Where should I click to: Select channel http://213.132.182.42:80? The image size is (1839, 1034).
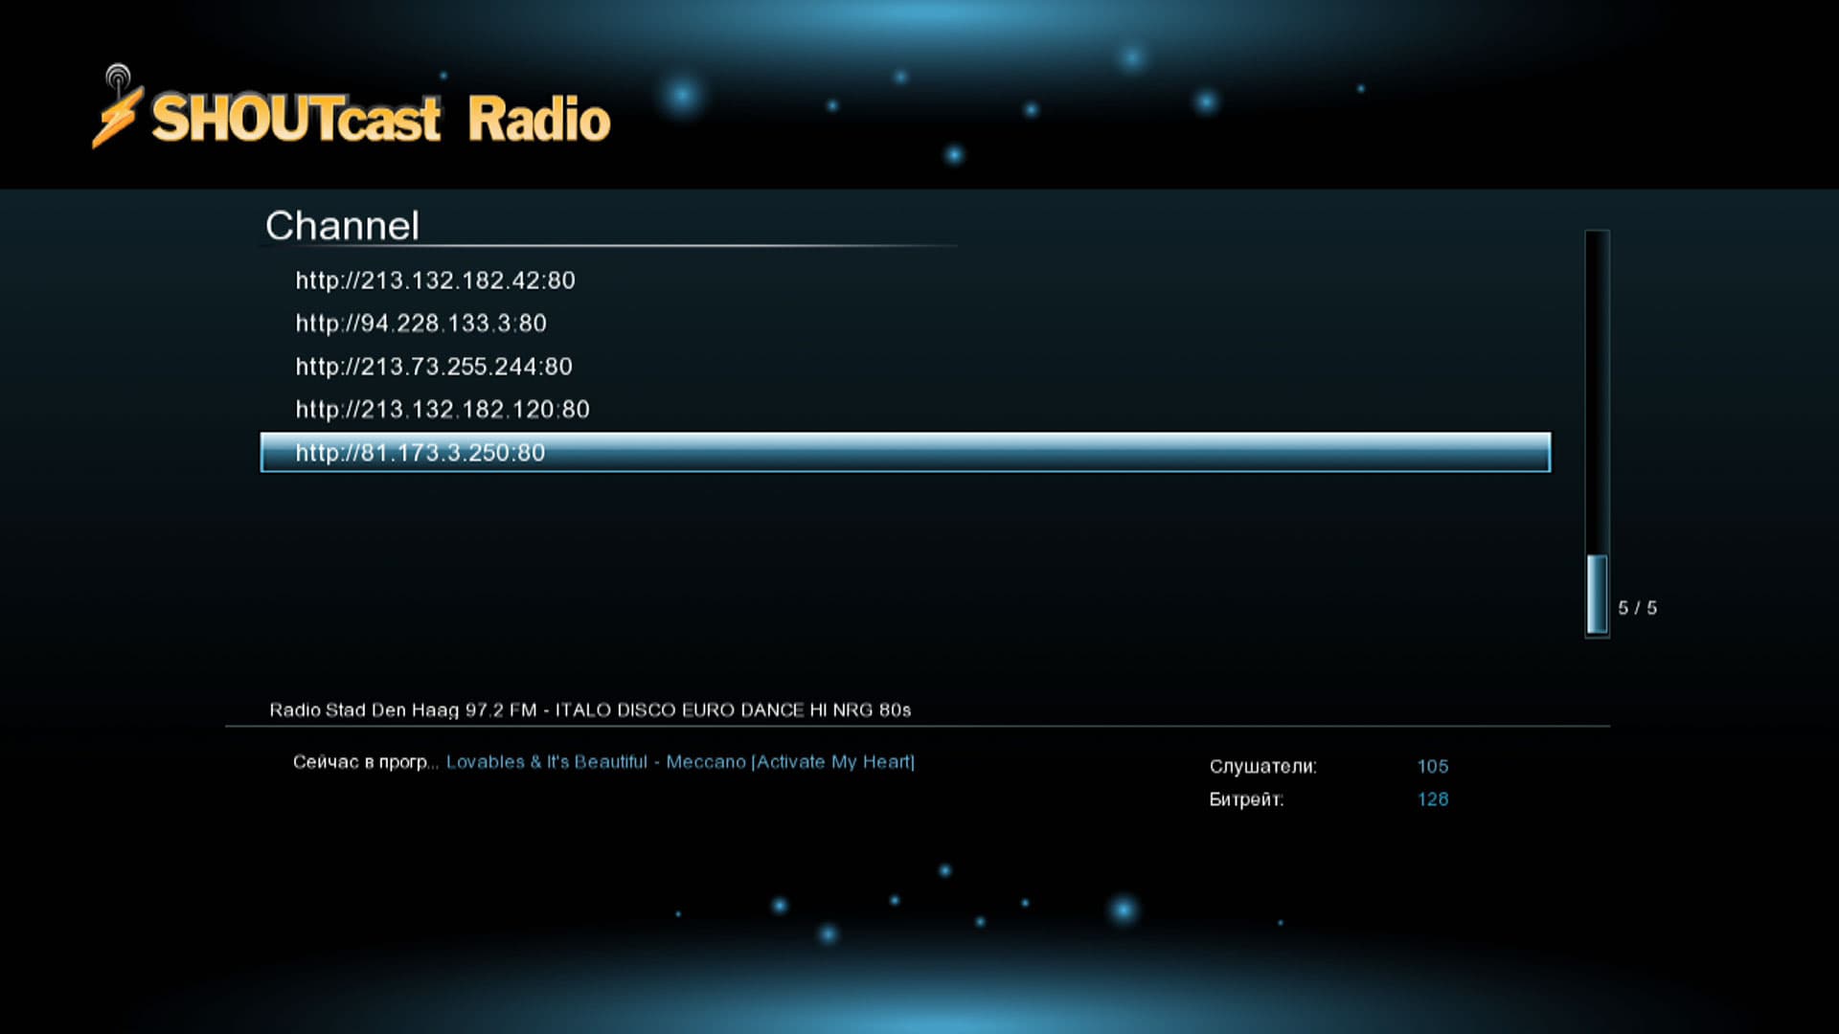(x=435, y=281)
